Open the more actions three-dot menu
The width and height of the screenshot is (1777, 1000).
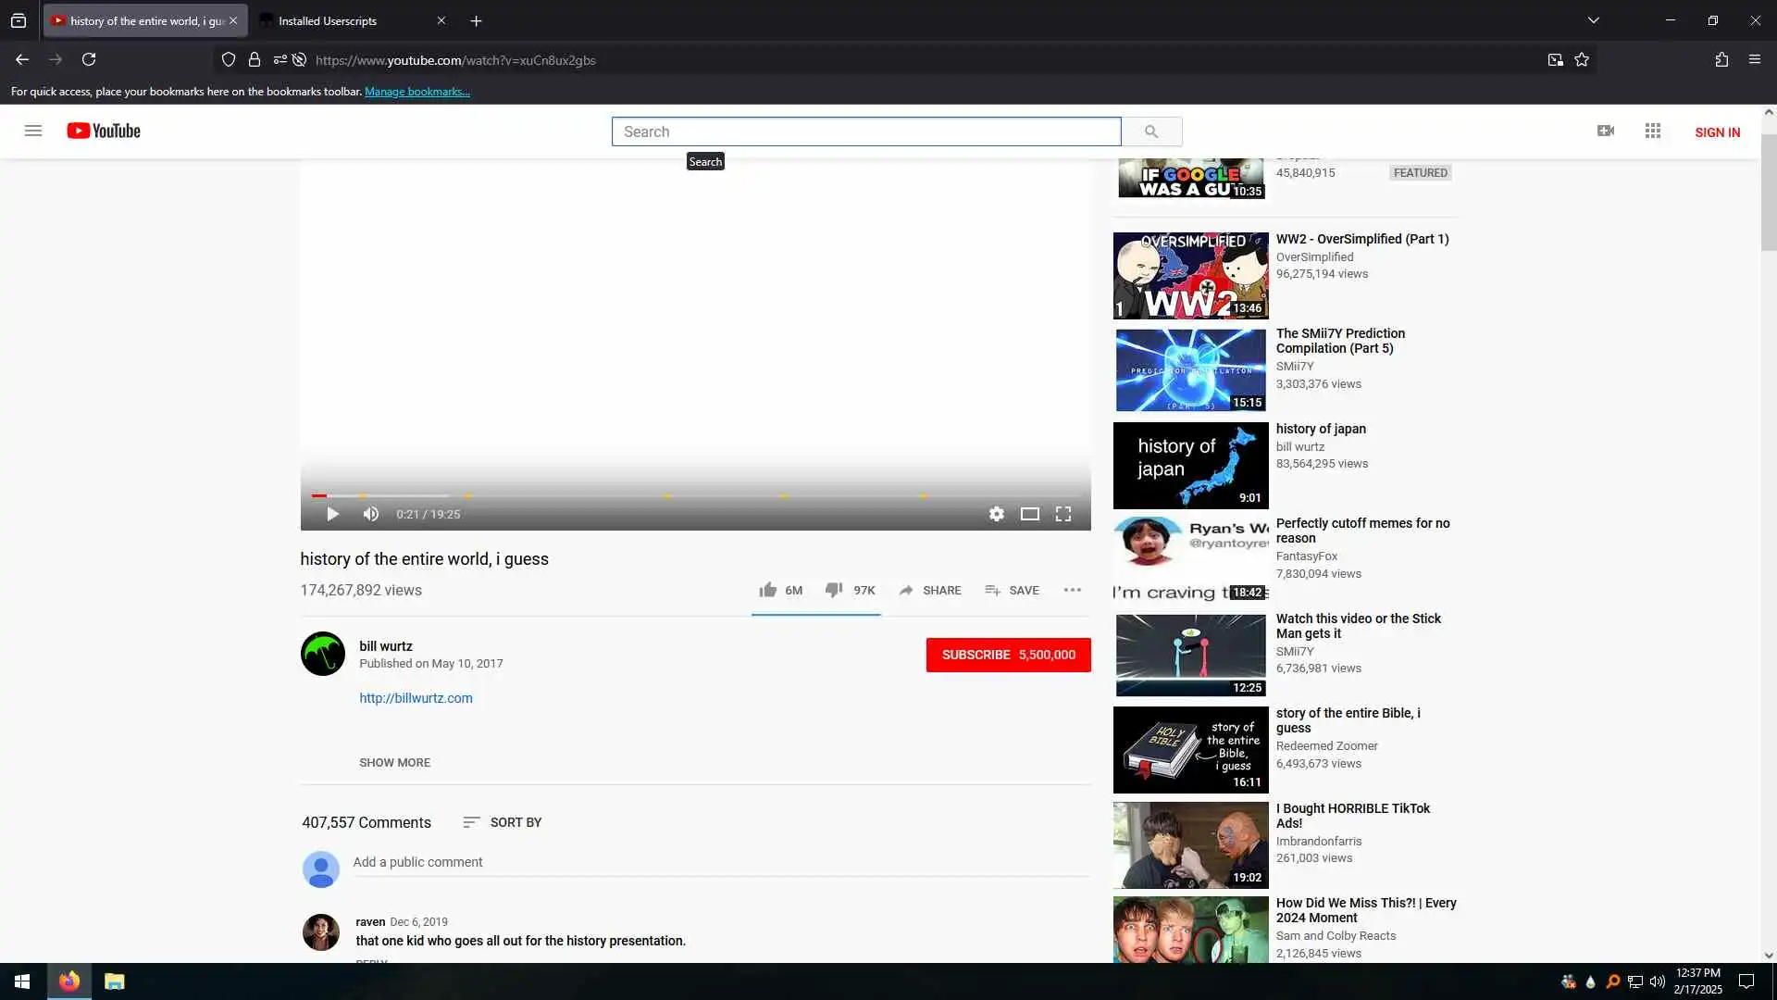click(1072, 590)
